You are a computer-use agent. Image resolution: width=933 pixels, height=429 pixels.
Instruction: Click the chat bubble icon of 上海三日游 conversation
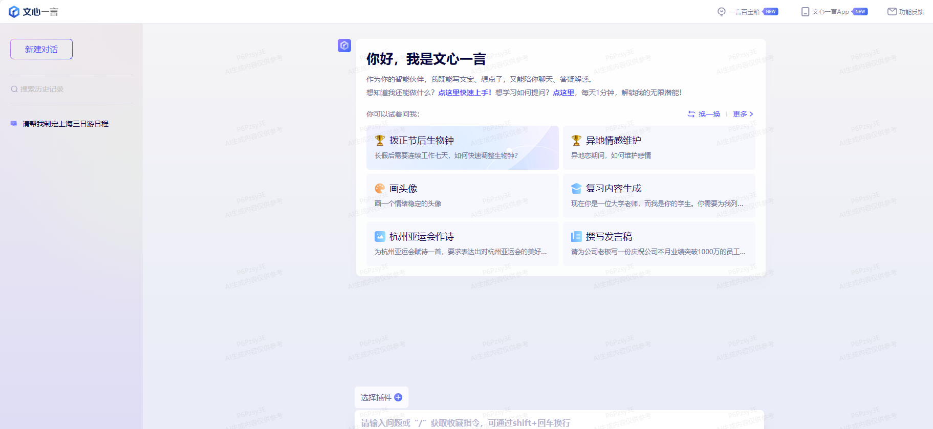[14, 124]
